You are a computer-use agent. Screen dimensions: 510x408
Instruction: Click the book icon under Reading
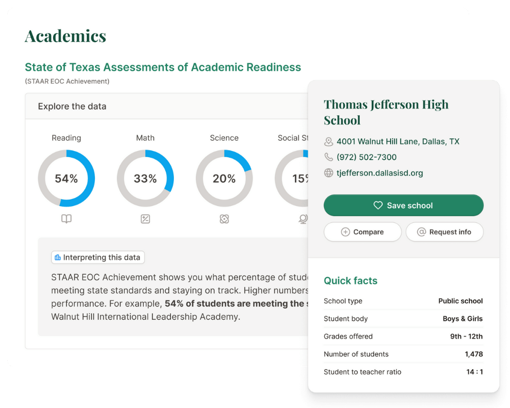(66, 219)
